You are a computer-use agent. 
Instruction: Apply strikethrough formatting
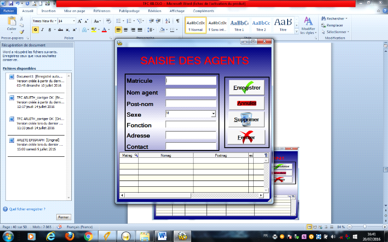coord(60,30)
